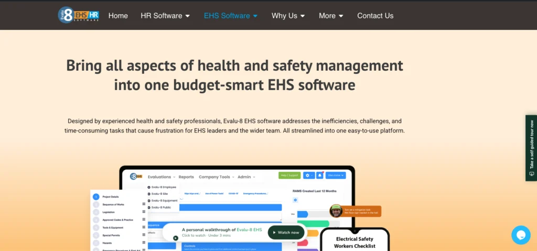Select 'Special Permits' row text
Screen dimensions: 537x251
tap(111, 236)
